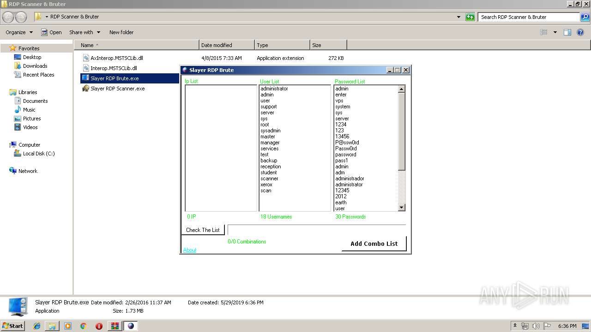The image size is (591, 332).
Task: Click the Password List scrollbar thumb
Action: point(401,132)
